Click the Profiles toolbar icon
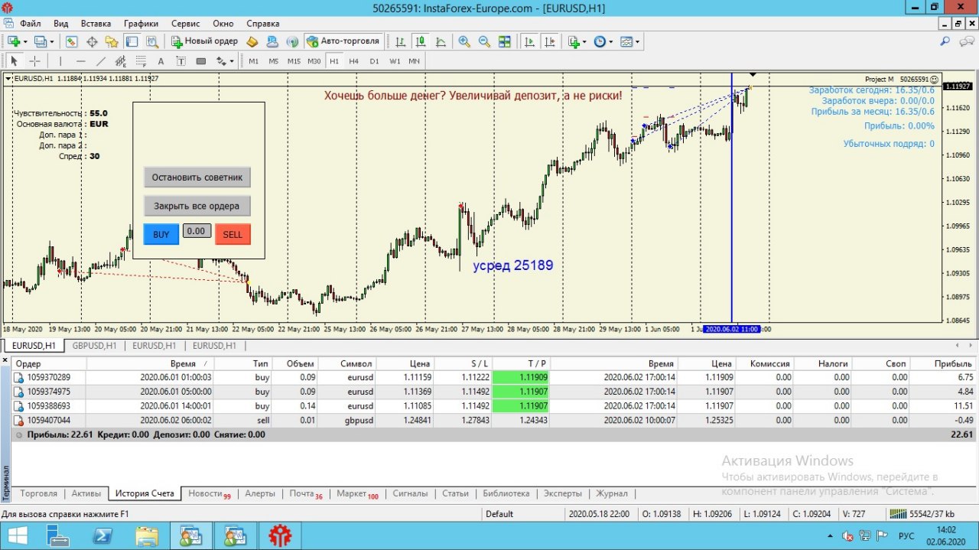The height and width of the screenshot is (550, 979). pyautogui.click(x=40, y=41)
